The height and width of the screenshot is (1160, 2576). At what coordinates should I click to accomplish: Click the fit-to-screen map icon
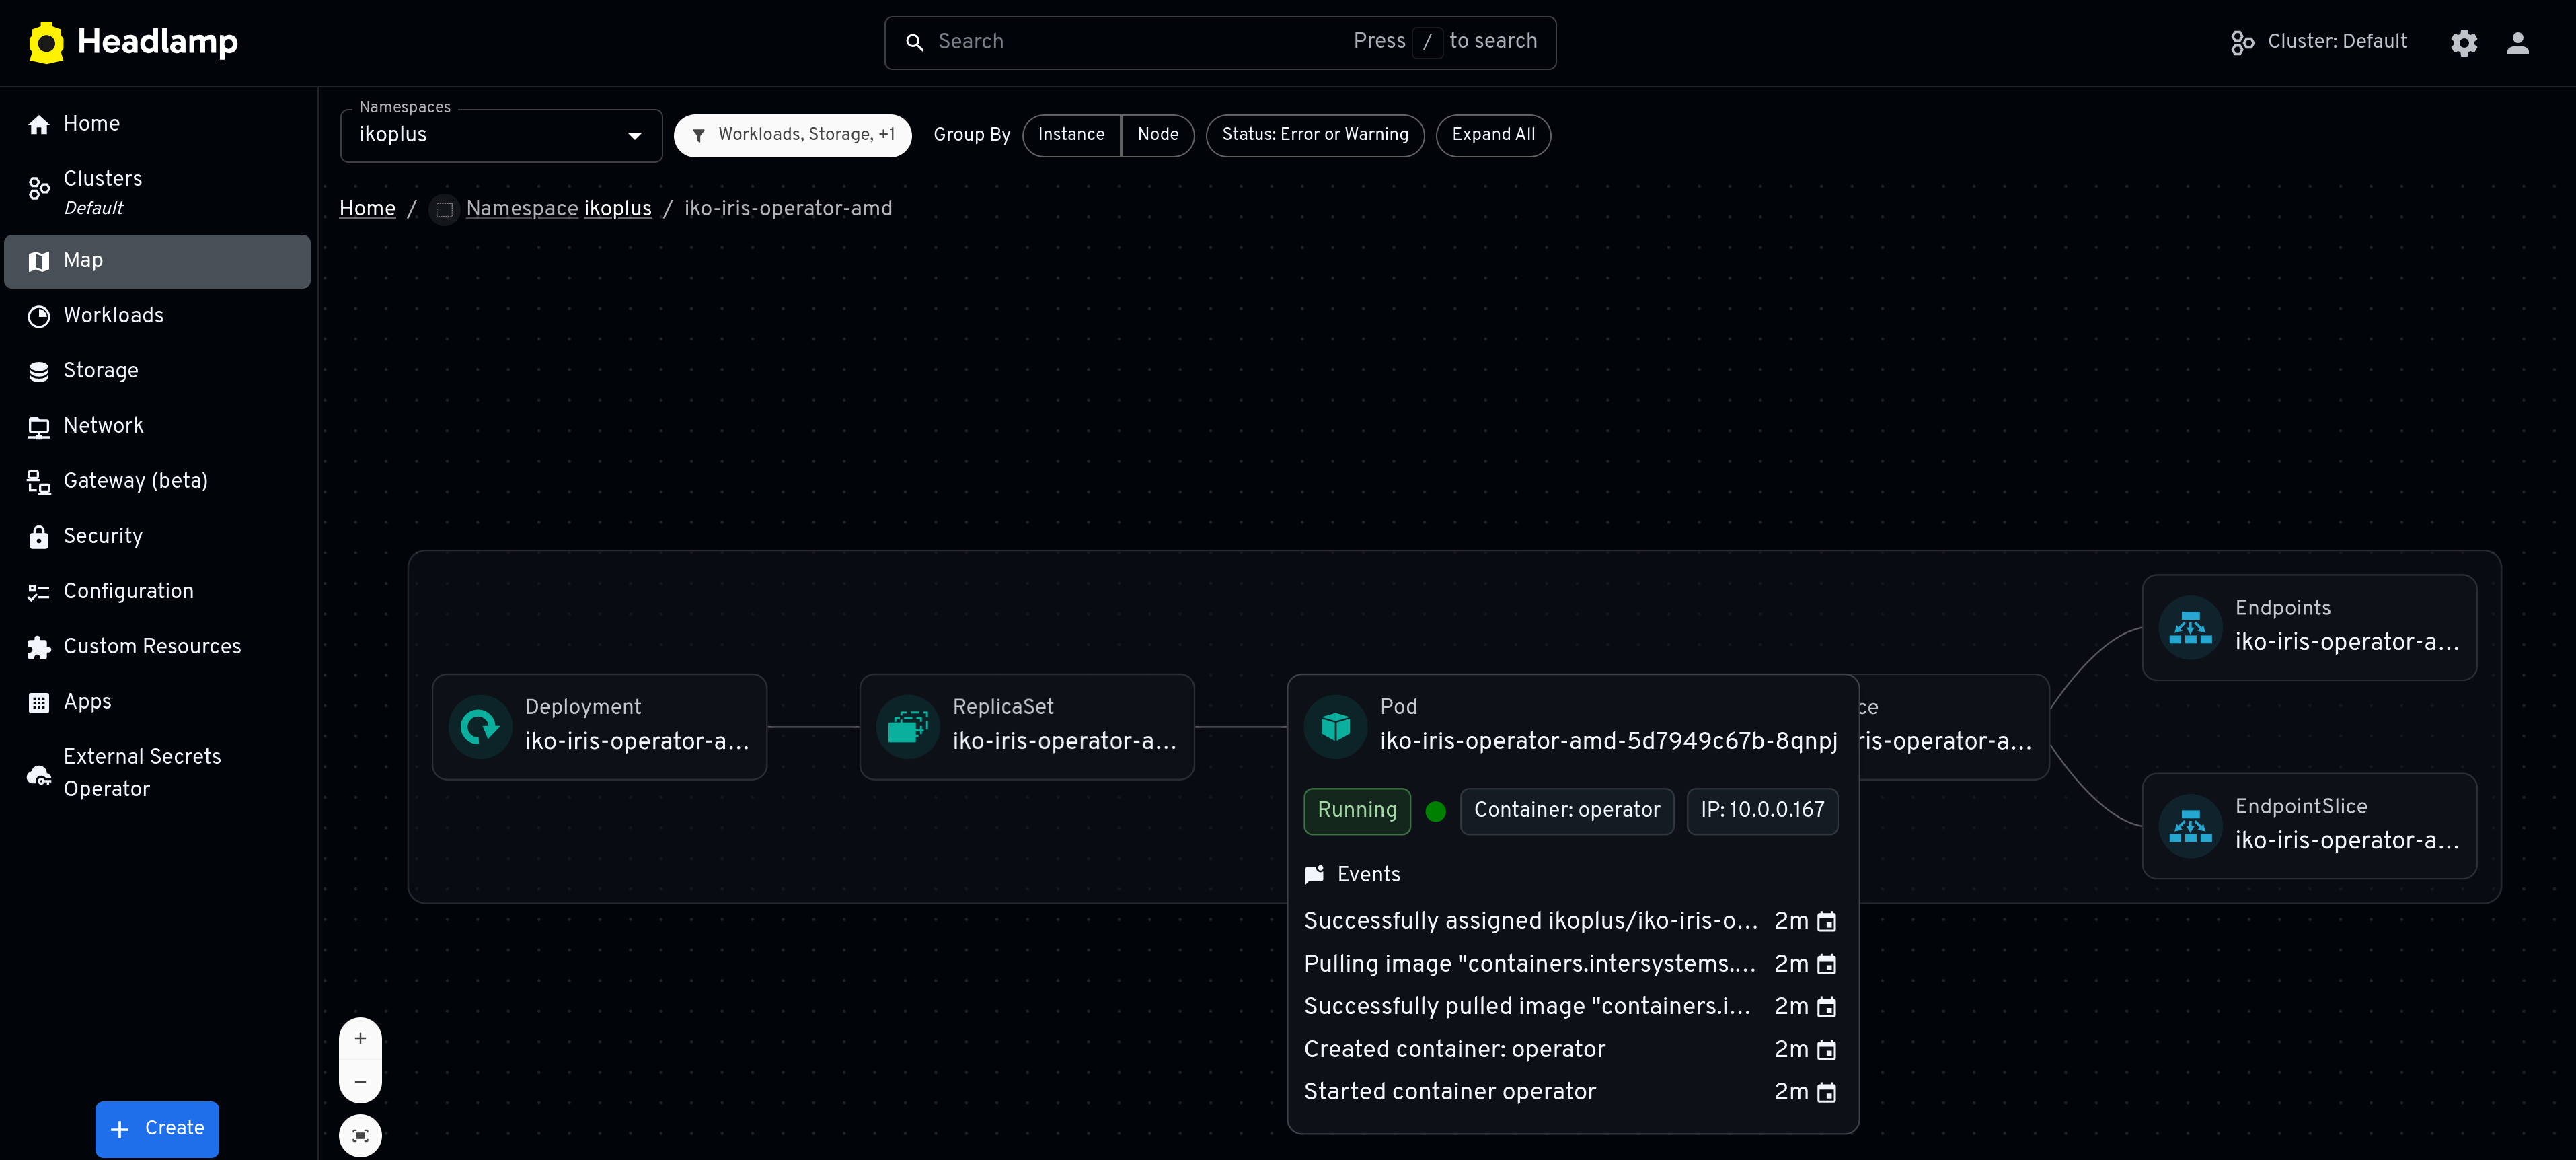click(x=360, y=1135)
